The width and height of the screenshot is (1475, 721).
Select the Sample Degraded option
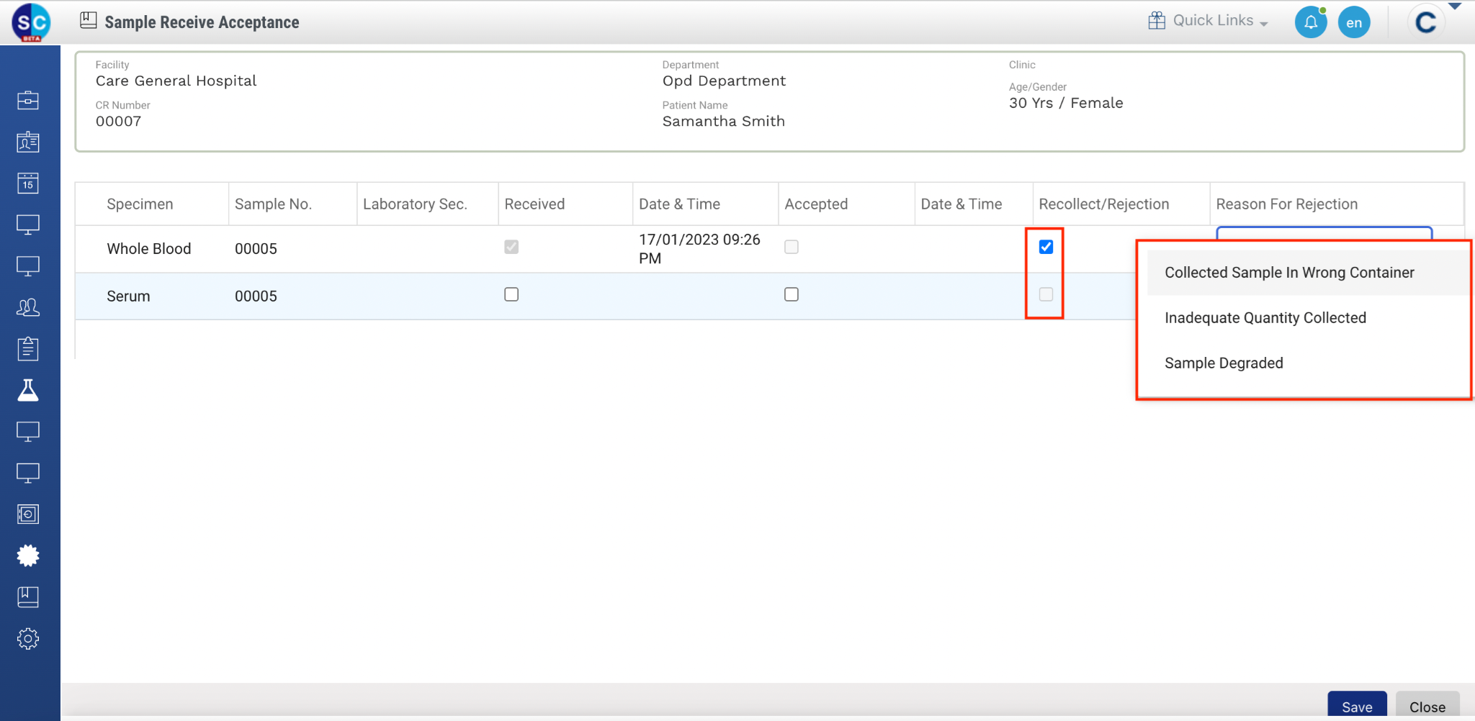[x=1224, y=363]
